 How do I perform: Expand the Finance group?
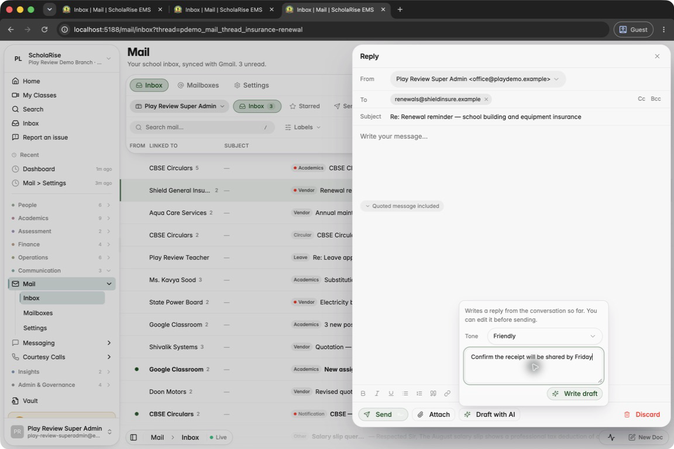click(x=61, y=244)
